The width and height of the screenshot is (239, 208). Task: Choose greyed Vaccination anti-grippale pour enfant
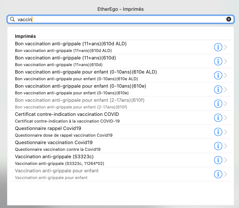[x=120, y=174]
